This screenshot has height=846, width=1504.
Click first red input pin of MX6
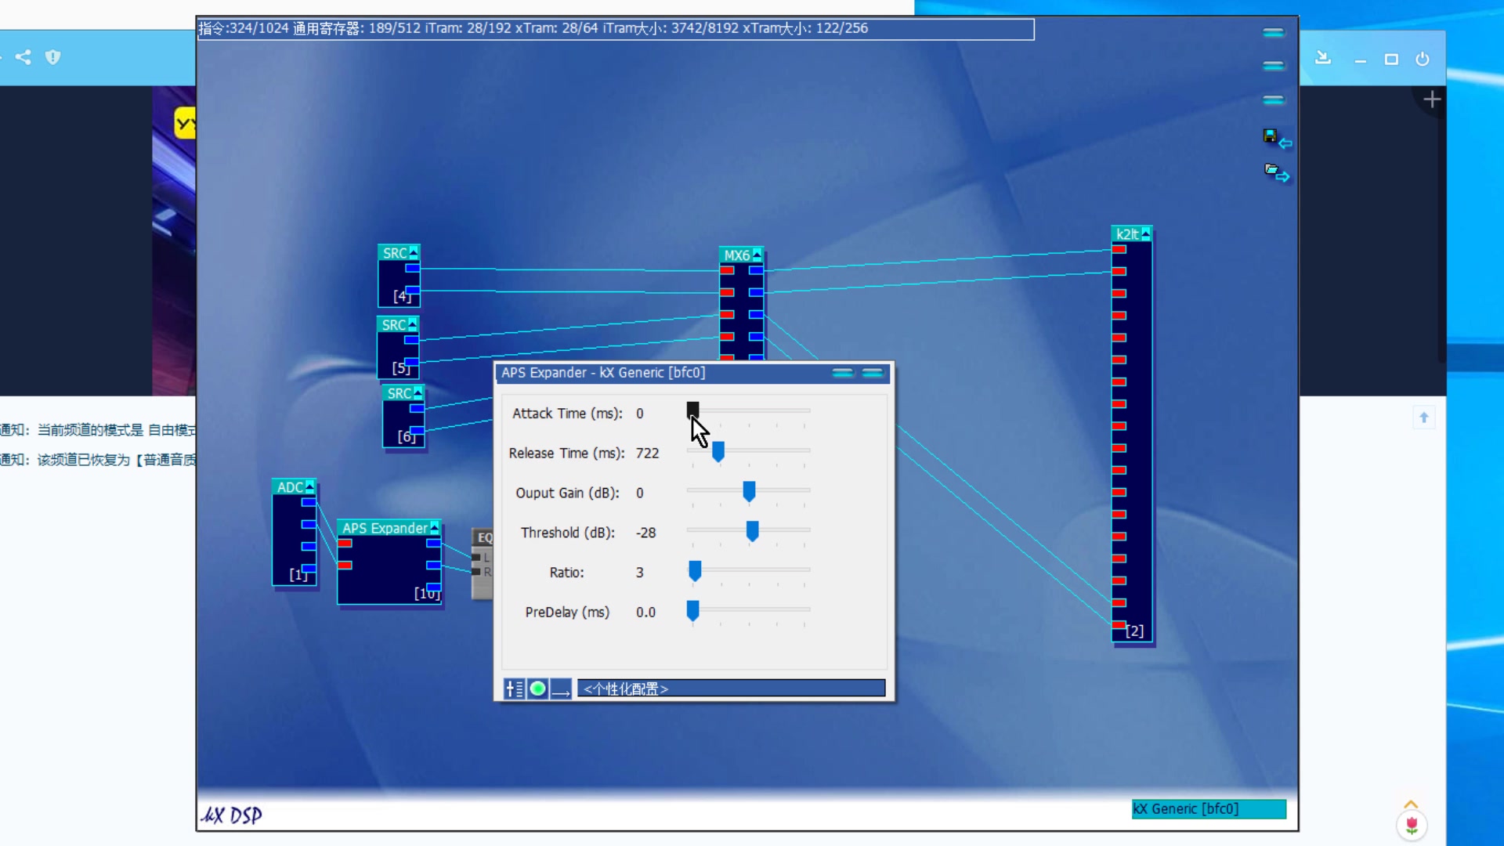[x=727, y=270]
